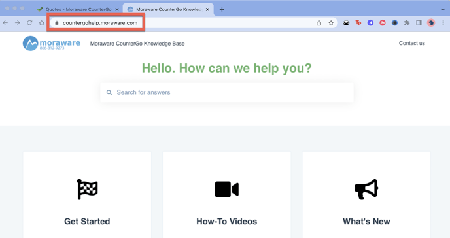Expand the tab search chevron in tab bar
Screen dimensions: 450x238
pos(443,9)
